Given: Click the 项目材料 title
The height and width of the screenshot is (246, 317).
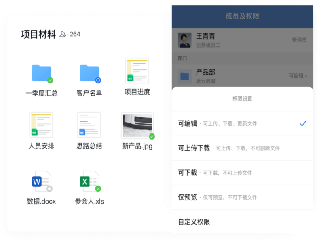Looking at the screenshot, I should pyautogui.click(x=38, y=35).
